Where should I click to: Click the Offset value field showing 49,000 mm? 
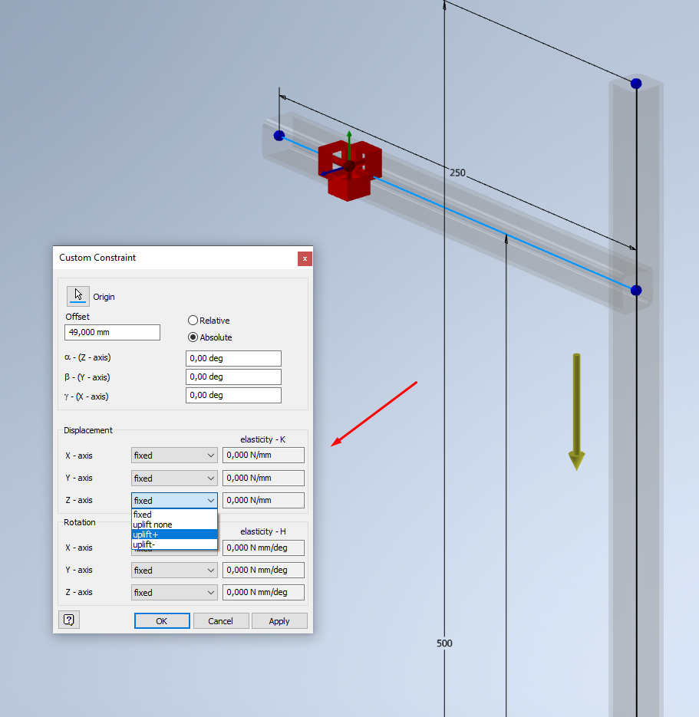pos(112,332)
